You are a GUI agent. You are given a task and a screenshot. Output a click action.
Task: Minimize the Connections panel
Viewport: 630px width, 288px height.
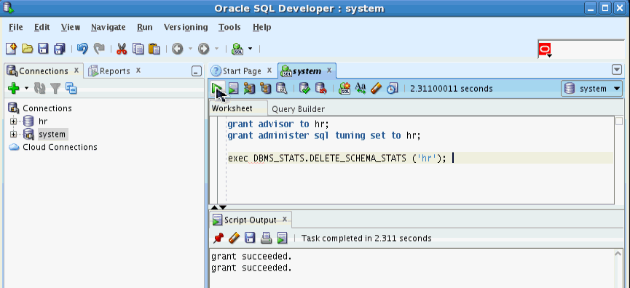196,71
